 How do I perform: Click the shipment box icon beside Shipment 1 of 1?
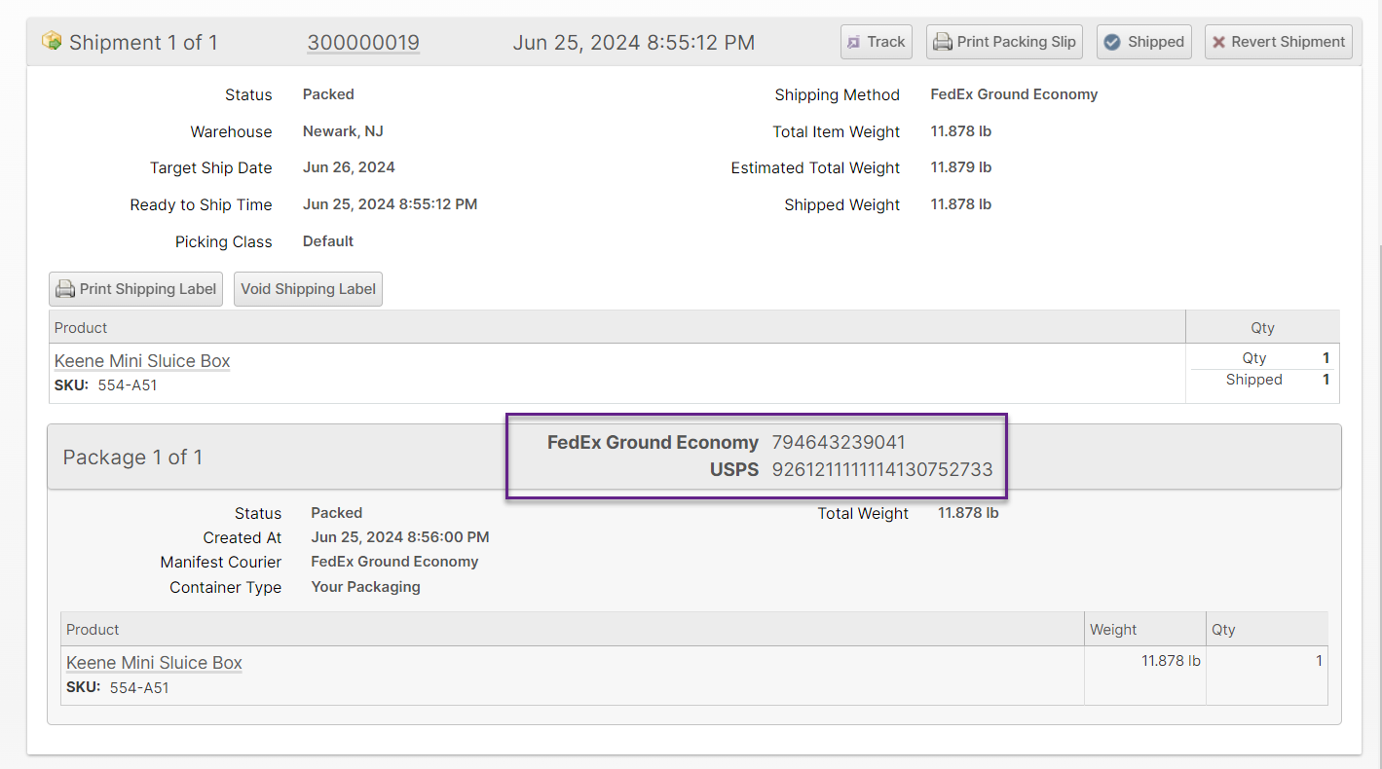coord(52,41)
